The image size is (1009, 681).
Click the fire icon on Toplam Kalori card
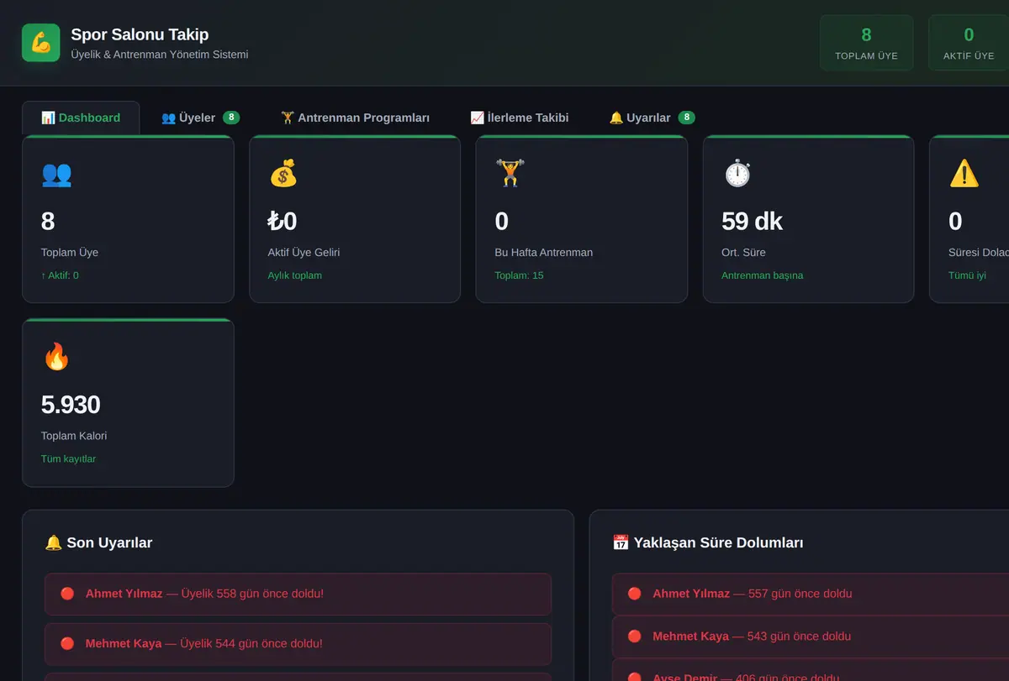click(x=56, y=357)
